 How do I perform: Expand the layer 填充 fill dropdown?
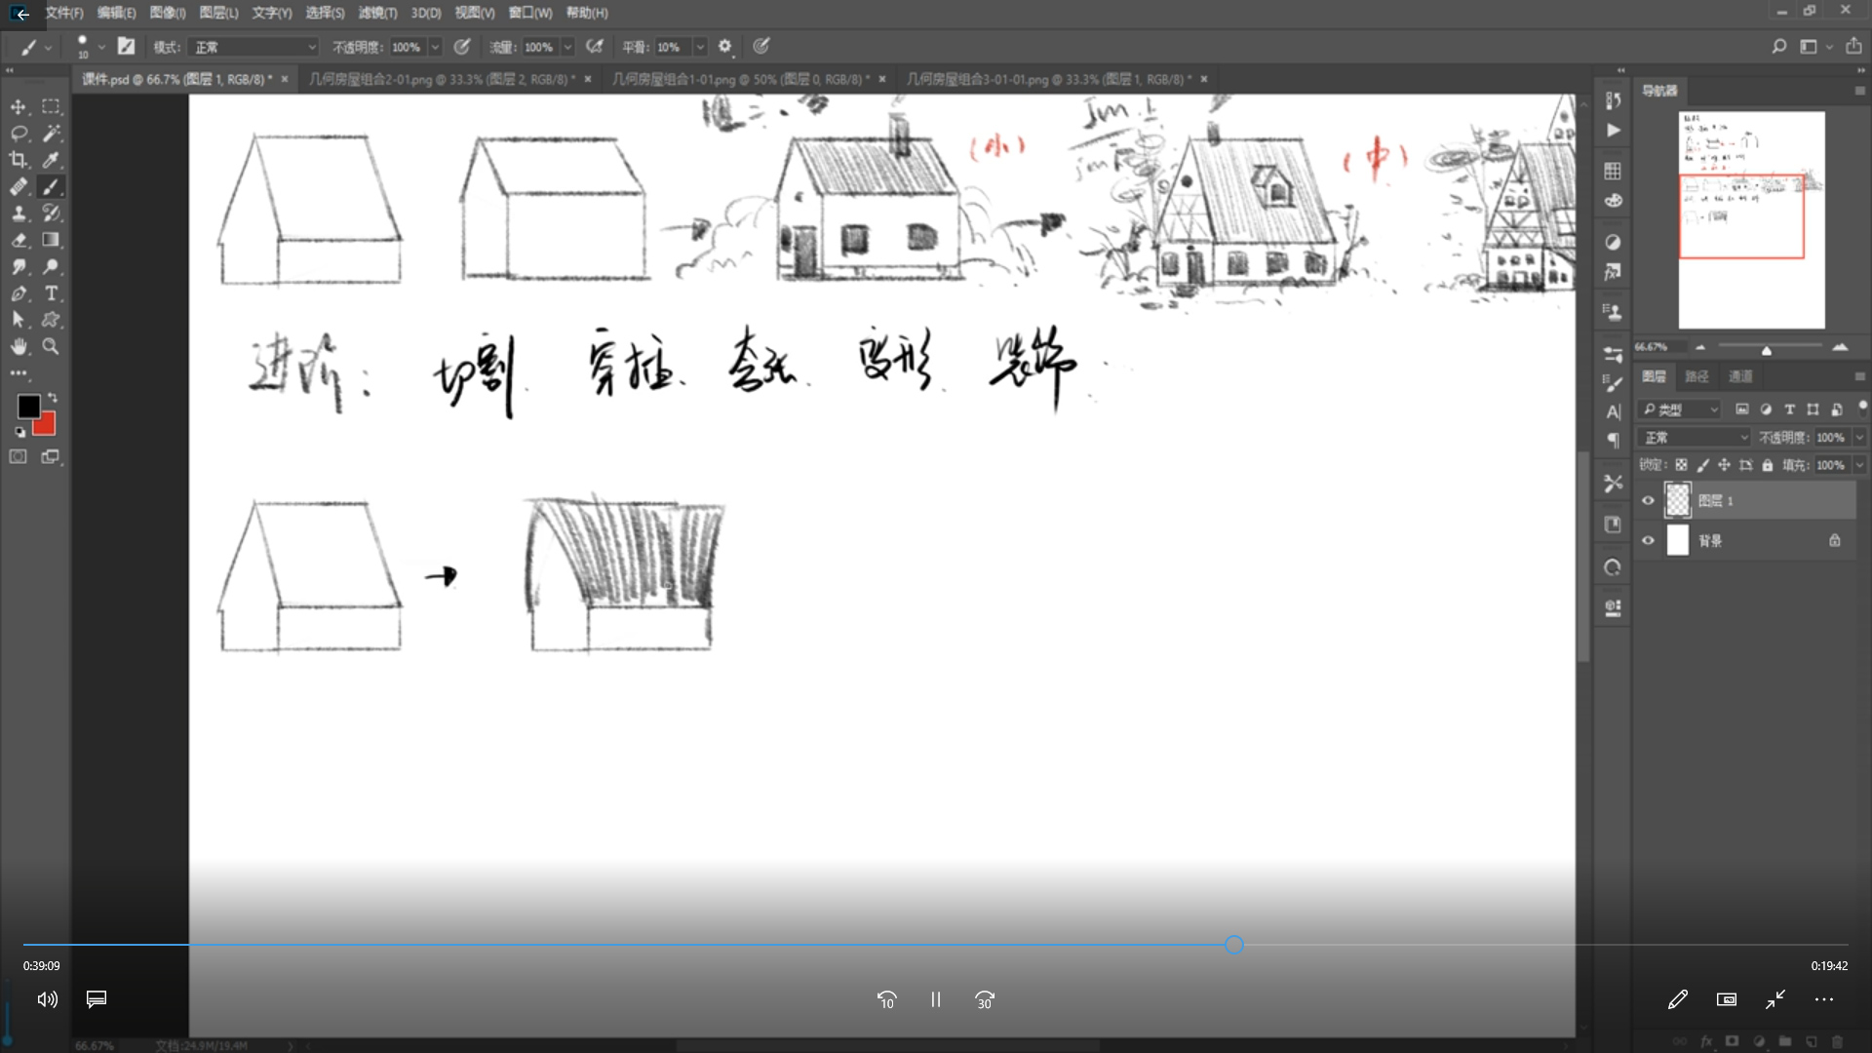coord(1859,465)
